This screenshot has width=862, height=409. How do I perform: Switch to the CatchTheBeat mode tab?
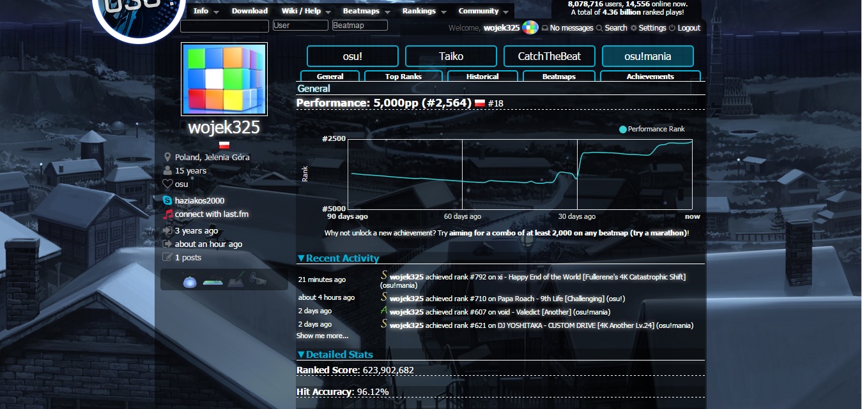550,56
